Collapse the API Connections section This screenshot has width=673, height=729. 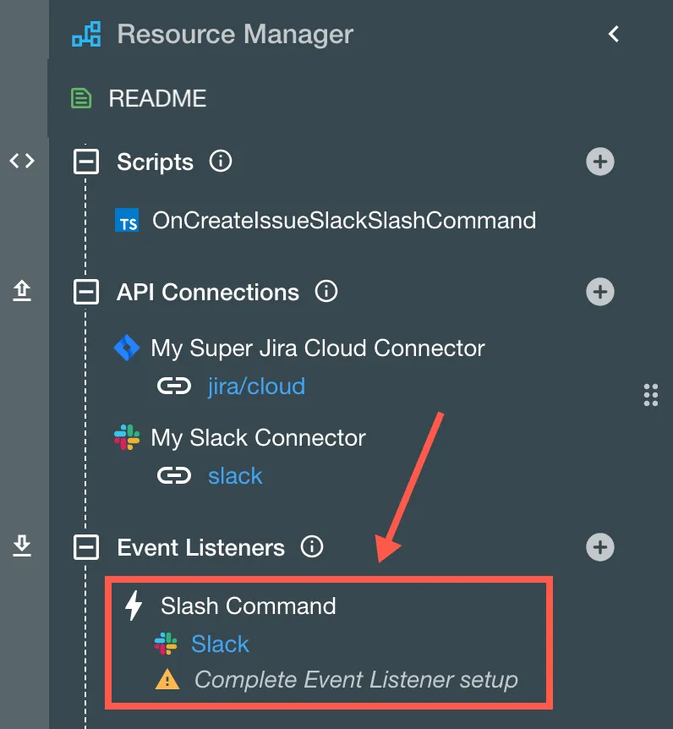[x=86, y=292]
